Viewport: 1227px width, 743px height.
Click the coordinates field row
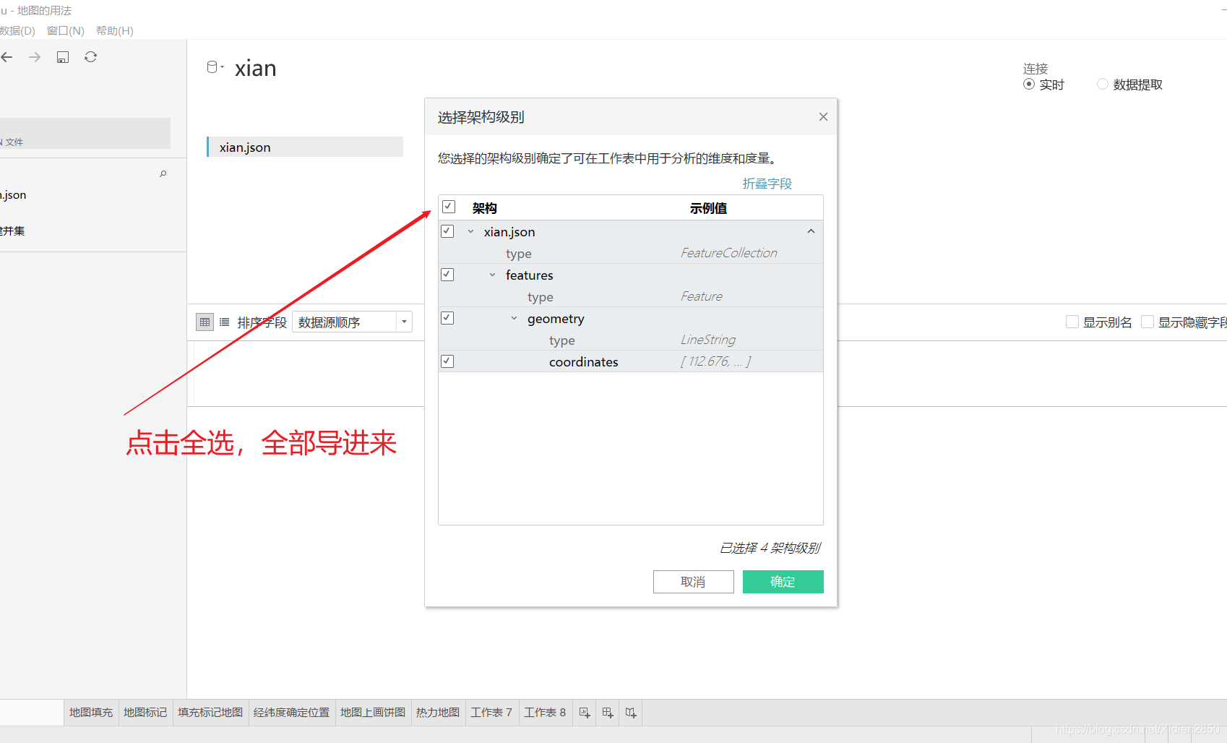(631, 361)
